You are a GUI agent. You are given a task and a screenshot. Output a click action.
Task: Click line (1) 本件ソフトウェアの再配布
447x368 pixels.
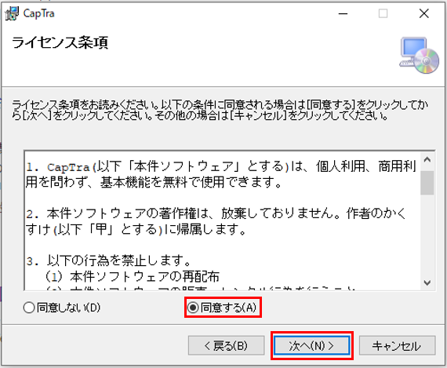(133, 276)
